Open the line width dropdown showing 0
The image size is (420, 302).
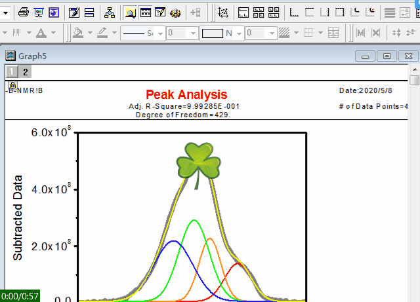[x=192, y=33]
